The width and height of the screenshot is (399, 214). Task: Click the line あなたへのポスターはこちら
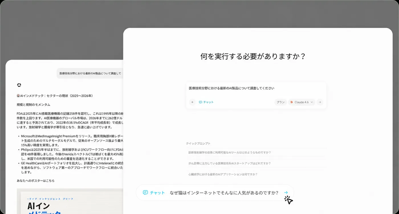(x=36, y=181)
